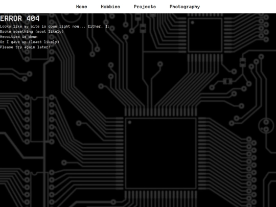Open the Projects navigation item
Viewport: 276px width, 207px height.
(x=145, y=7)
